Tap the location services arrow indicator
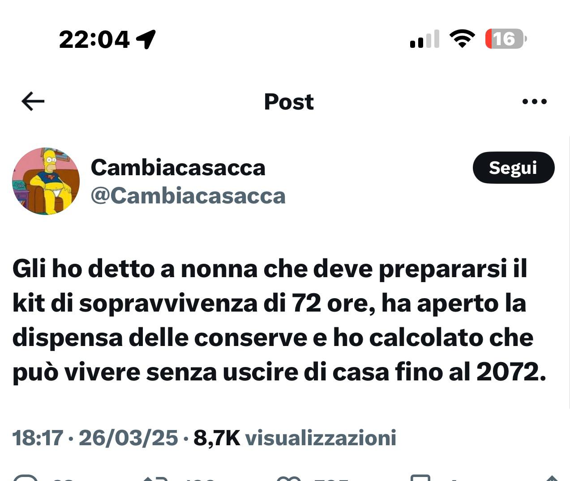Screen dimensions: 570x481 click(146, 39)
